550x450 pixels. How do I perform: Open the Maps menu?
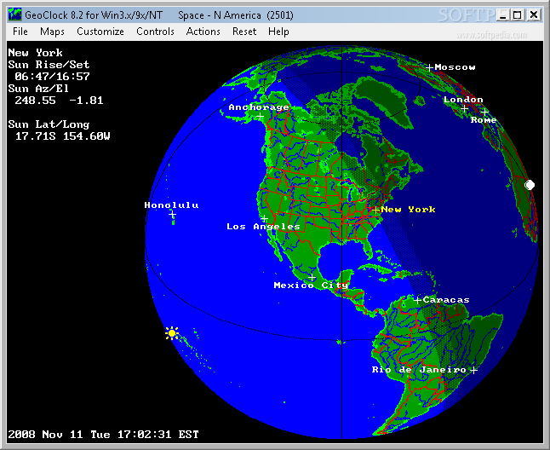[x=52, y=32]
